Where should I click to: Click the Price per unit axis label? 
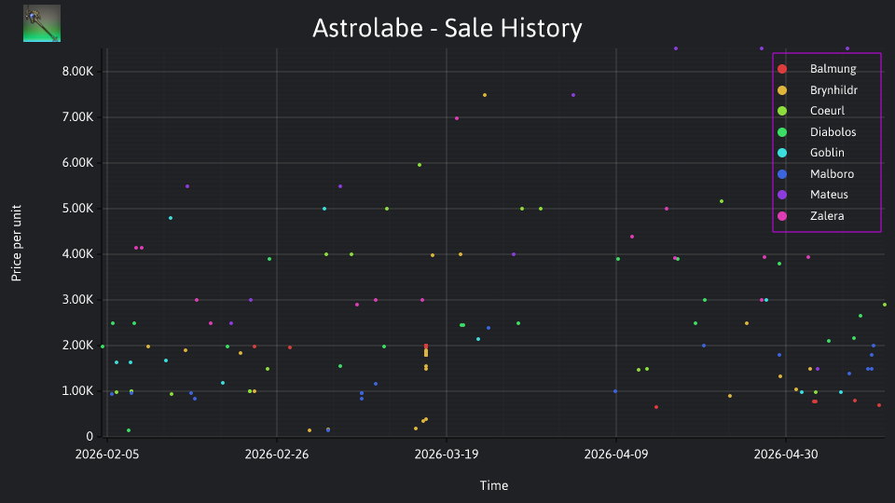click(x=17, y=243)
